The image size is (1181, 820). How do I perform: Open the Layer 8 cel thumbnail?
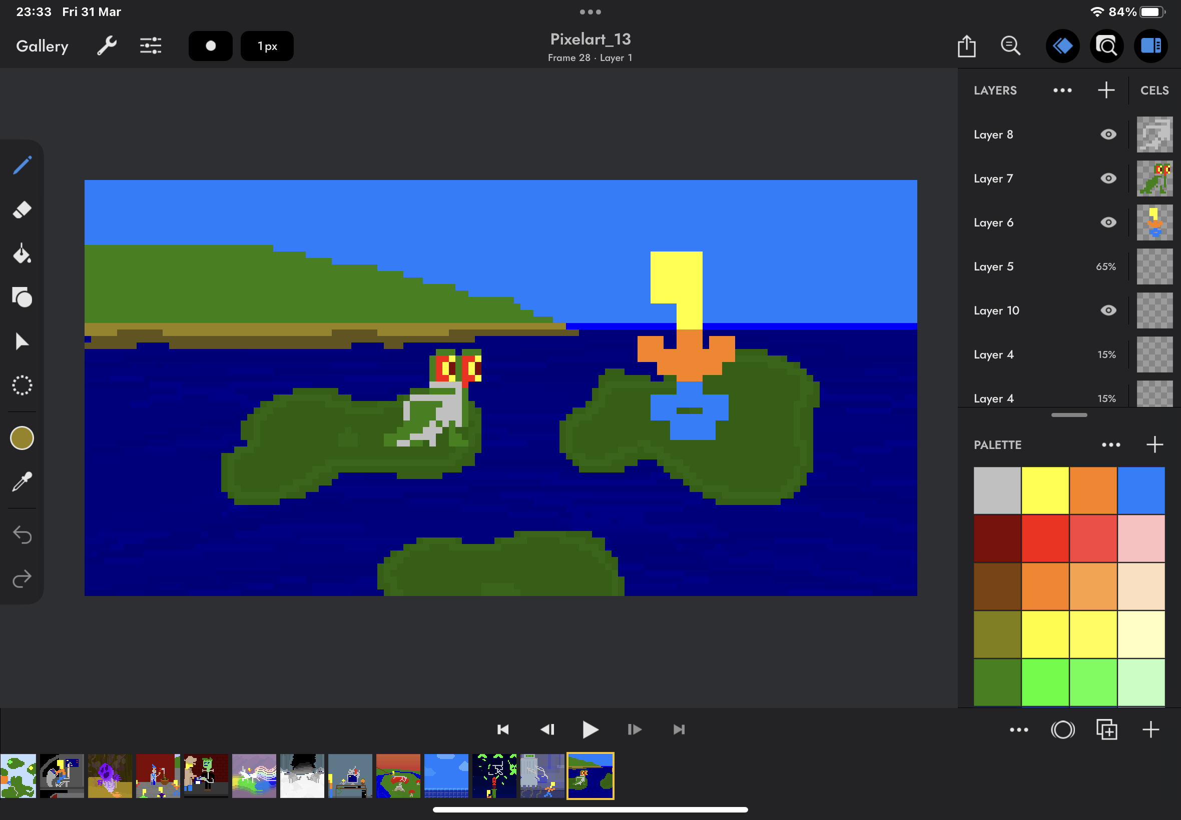click(x=1154, y=134)
